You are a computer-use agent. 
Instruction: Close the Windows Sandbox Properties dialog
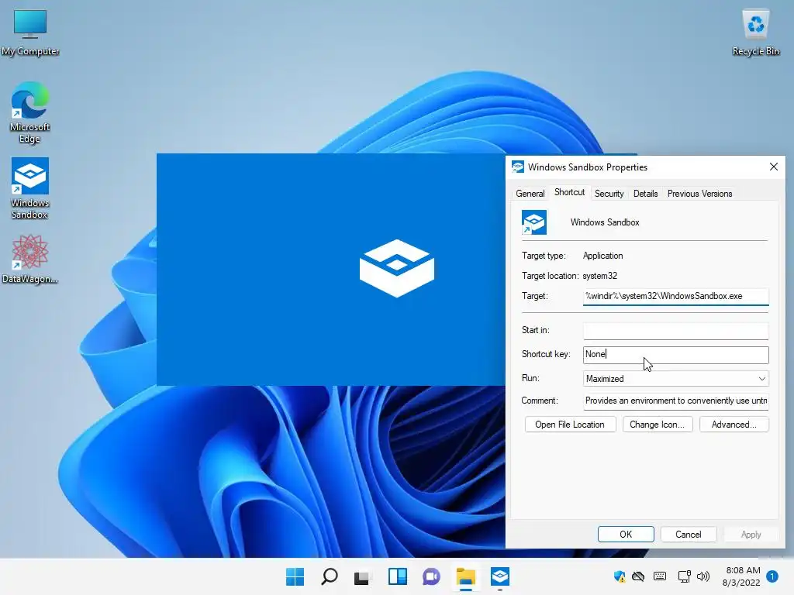pos(773,167)
